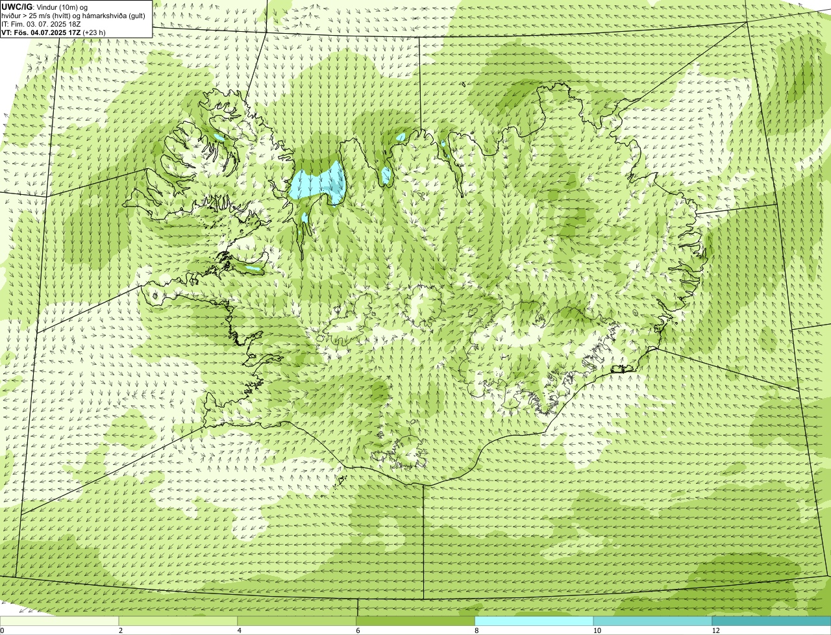
Task: Click the color bar tick label "2"
Action: tap(121, 630)
